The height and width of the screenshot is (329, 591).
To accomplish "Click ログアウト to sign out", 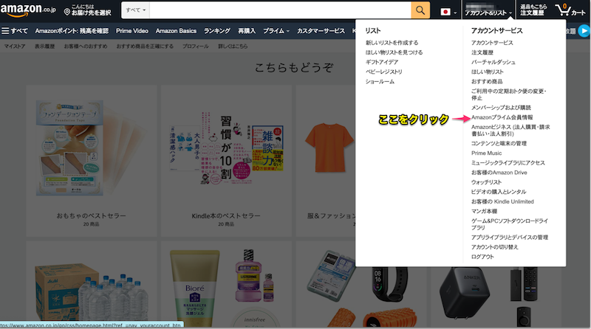I will (482, 257).
